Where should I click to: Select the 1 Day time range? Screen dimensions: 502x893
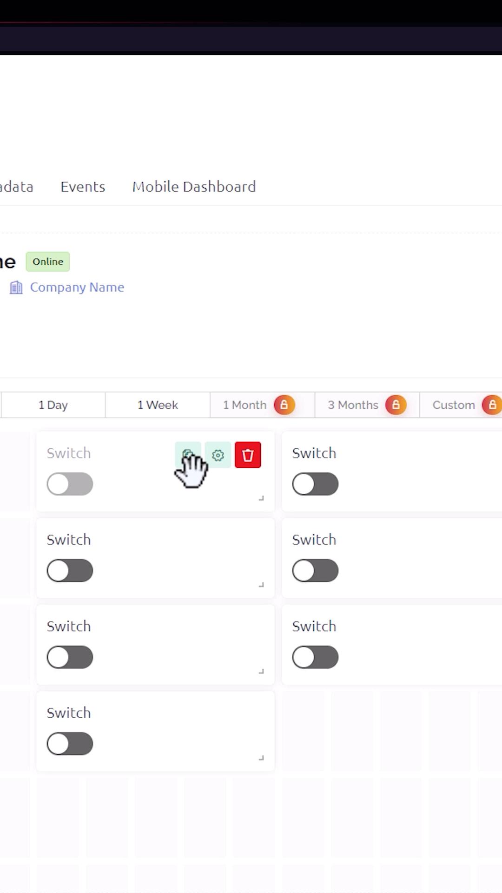(x=53, y=405)
